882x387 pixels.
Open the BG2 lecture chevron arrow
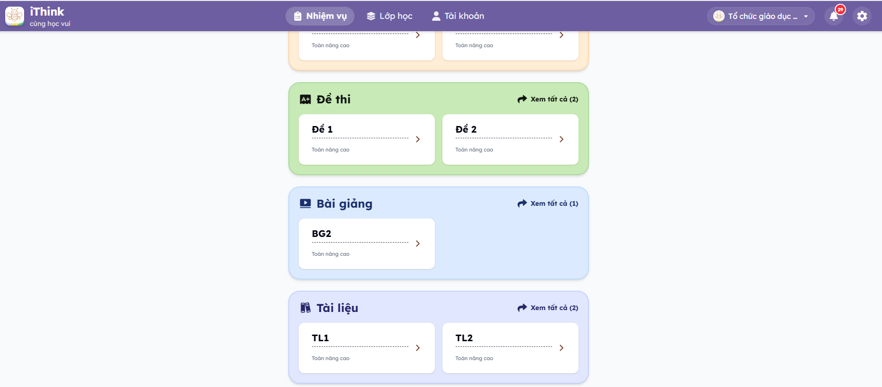[x=418, y=244]
